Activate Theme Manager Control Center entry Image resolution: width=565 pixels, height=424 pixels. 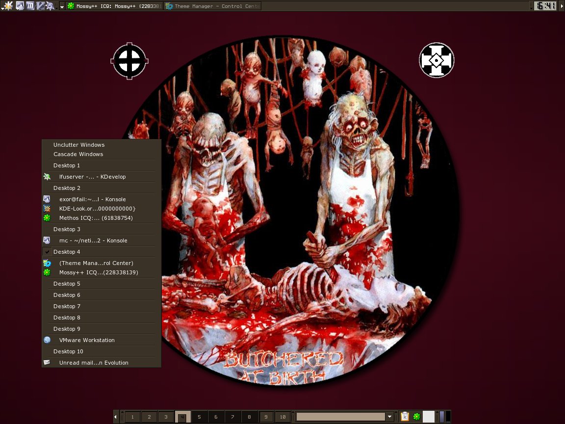tap(101, 263)
